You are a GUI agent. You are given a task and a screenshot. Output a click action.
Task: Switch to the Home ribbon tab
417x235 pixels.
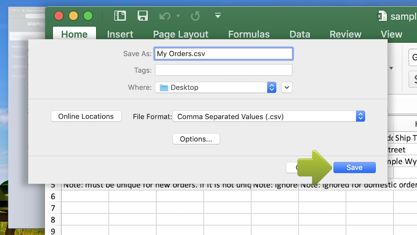point(74,34)
